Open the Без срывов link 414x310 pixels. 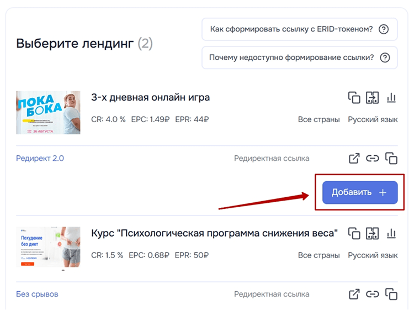coord(37,294)
